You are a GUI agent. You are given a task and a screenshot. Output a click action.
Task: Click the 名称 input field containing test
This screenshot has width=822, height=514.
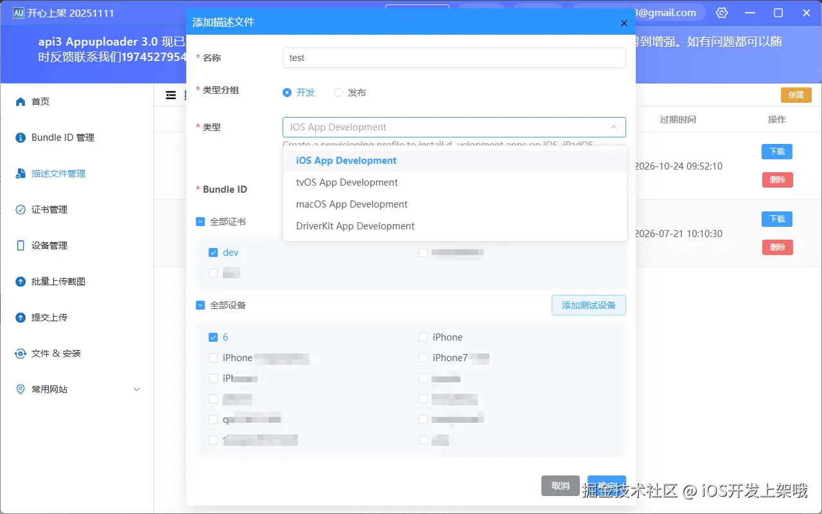(x=454, y=58)
